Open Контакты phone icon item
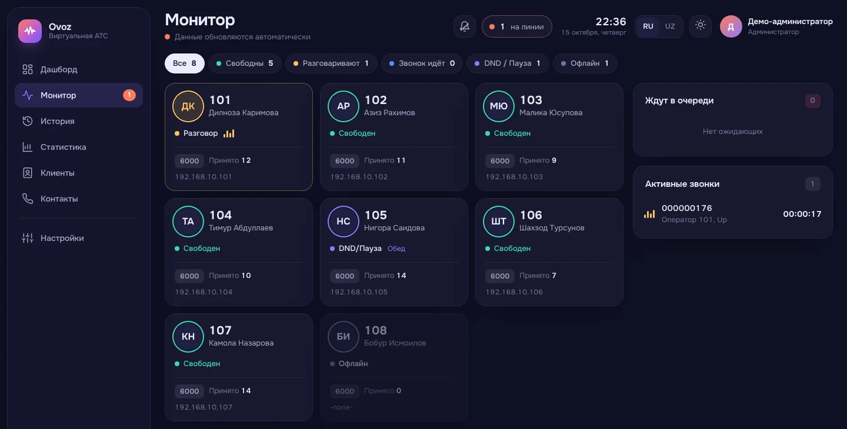 pyautogui.click(x=79, y=199)
